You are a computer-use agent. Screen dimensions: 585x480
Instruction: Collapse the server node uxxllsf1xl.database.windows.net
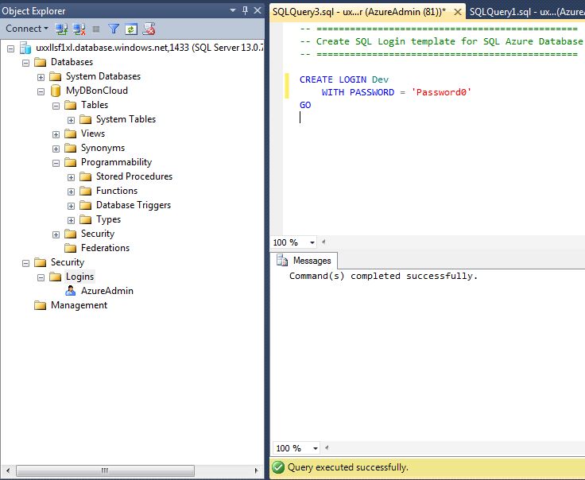click(x=11, y=48)
